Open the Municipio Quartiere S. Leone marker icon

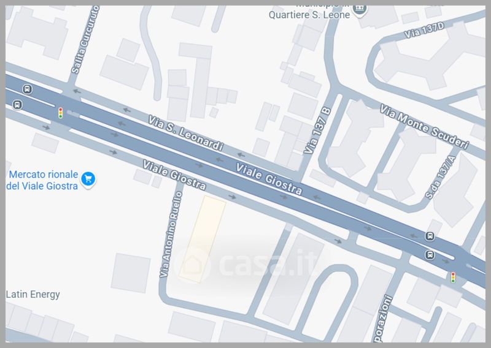359,10
